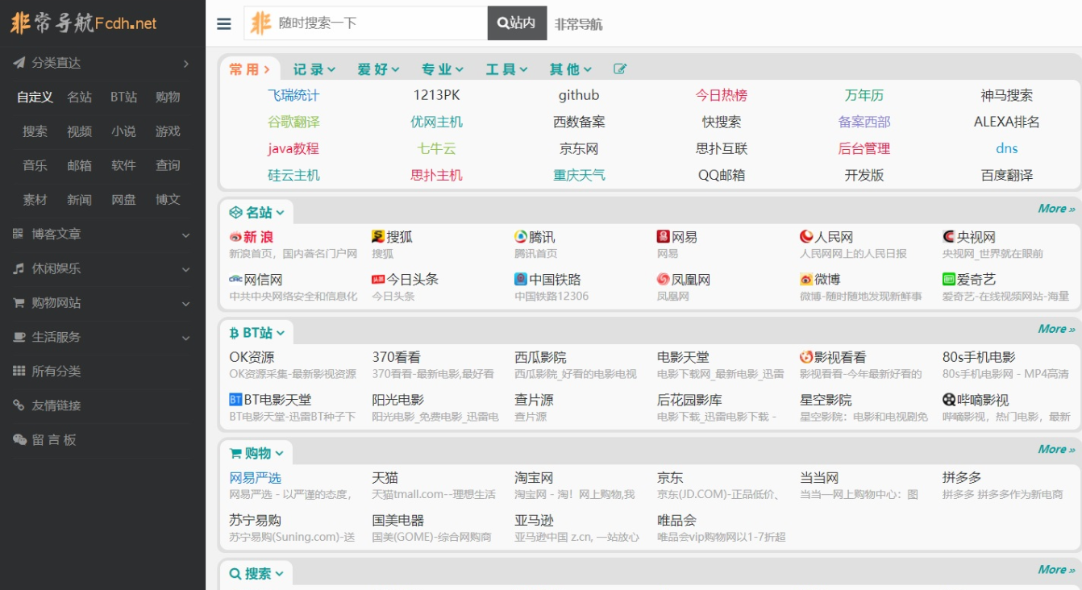Select 自定义 in sidebar categories

coord(35,98)
